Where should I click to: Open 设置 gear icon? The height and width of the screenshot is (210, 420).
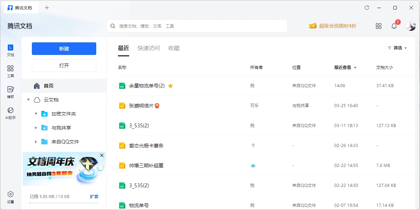(x=10, y=197)
